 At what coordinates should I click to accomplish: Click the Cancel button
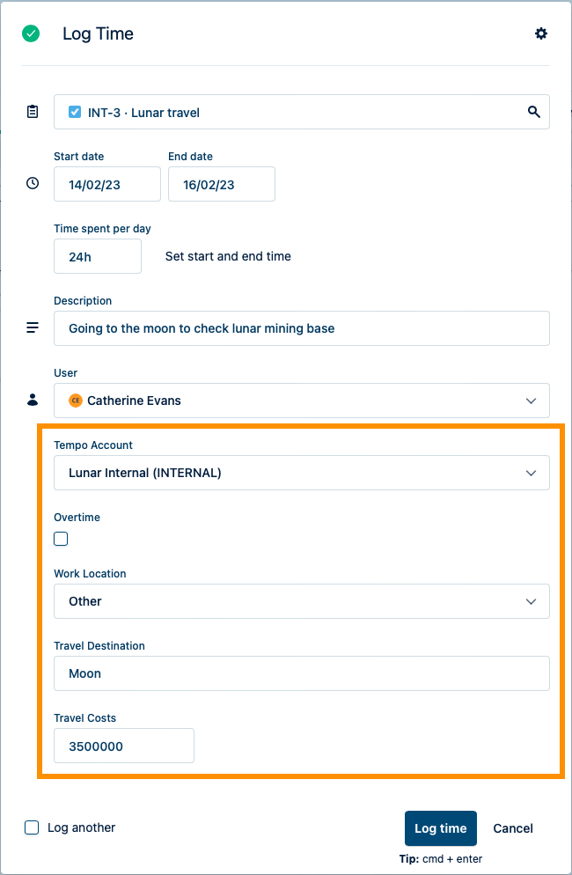513,828
